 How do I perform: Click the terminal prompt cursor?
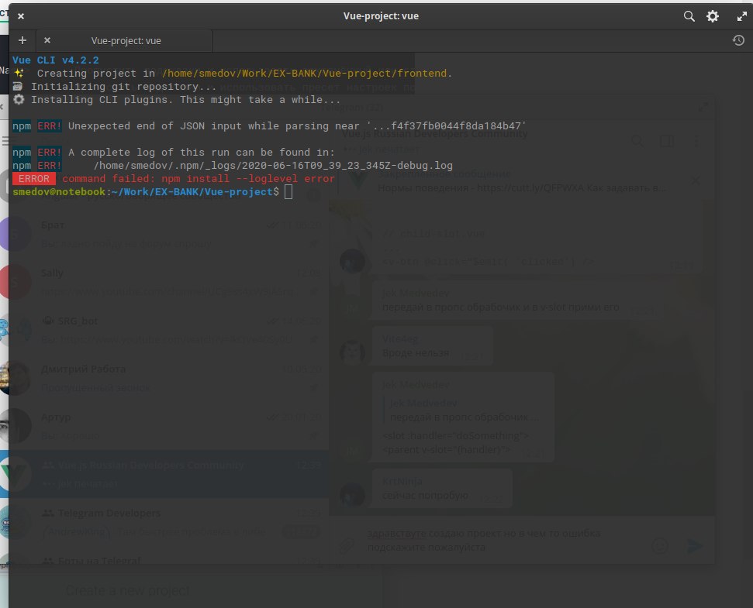coord(288,192)
